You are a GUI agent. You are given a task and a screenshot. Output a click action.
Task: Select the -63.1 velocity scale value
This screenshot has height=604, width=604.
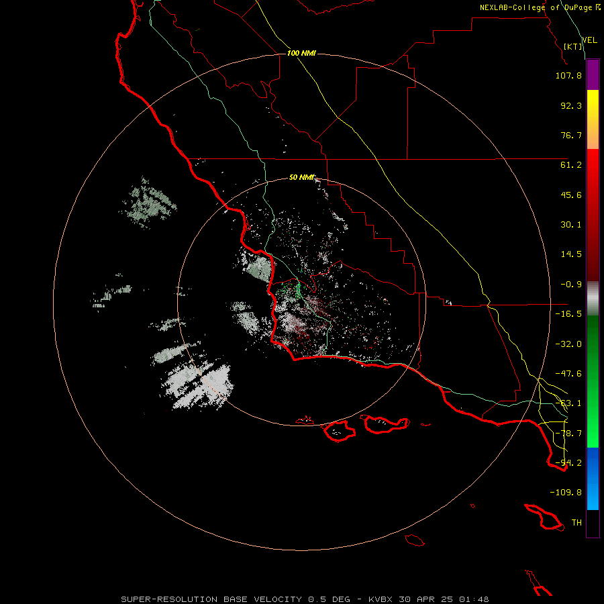coord(568,403)
